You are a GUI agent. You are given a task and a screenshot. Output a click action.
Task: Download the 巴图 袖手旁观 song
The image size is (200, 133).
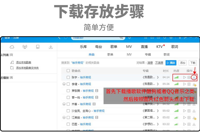(x=194, y=124)
